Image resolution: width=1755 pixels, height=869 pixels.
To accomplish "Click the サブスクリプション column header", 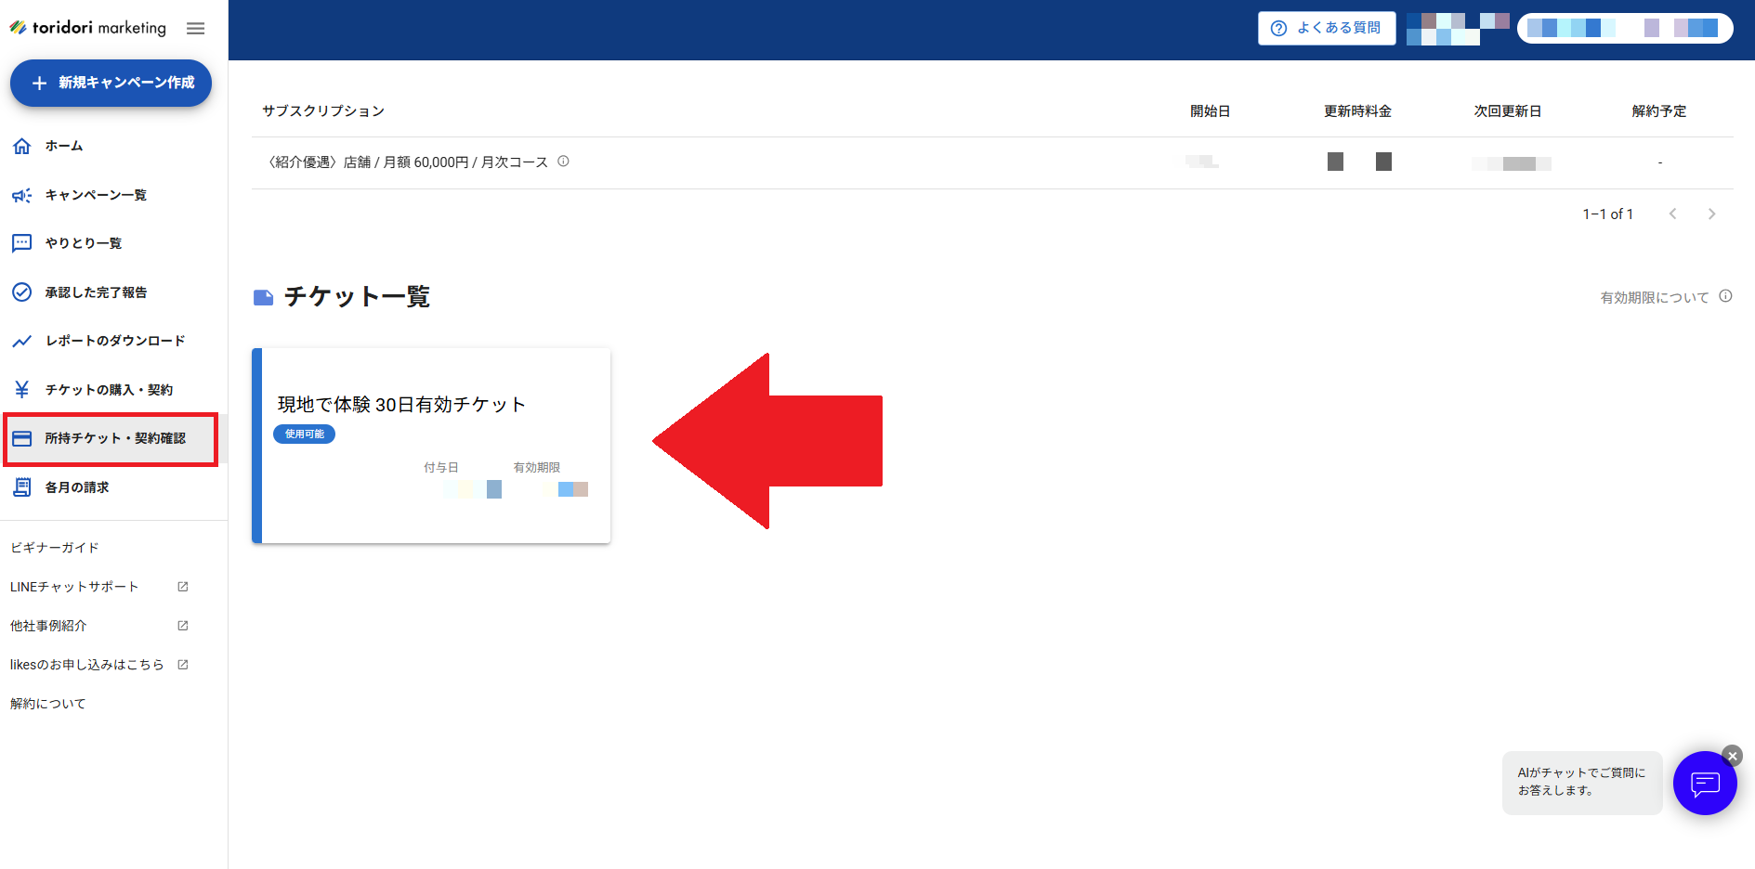I will coord(323,111).
